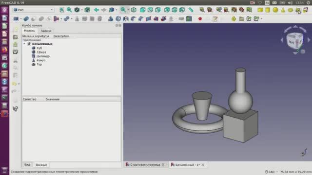Image resolution: width=312 pixels, height=175 pixels.
Task: Create a yellow Torus solid
Action: 291,10
